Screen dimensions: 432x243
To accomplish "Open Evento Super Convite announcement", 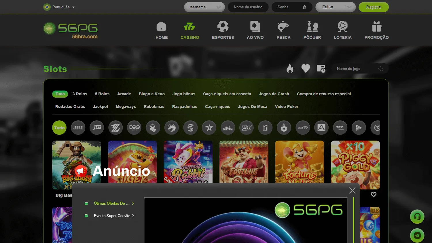I will (112, 216).
